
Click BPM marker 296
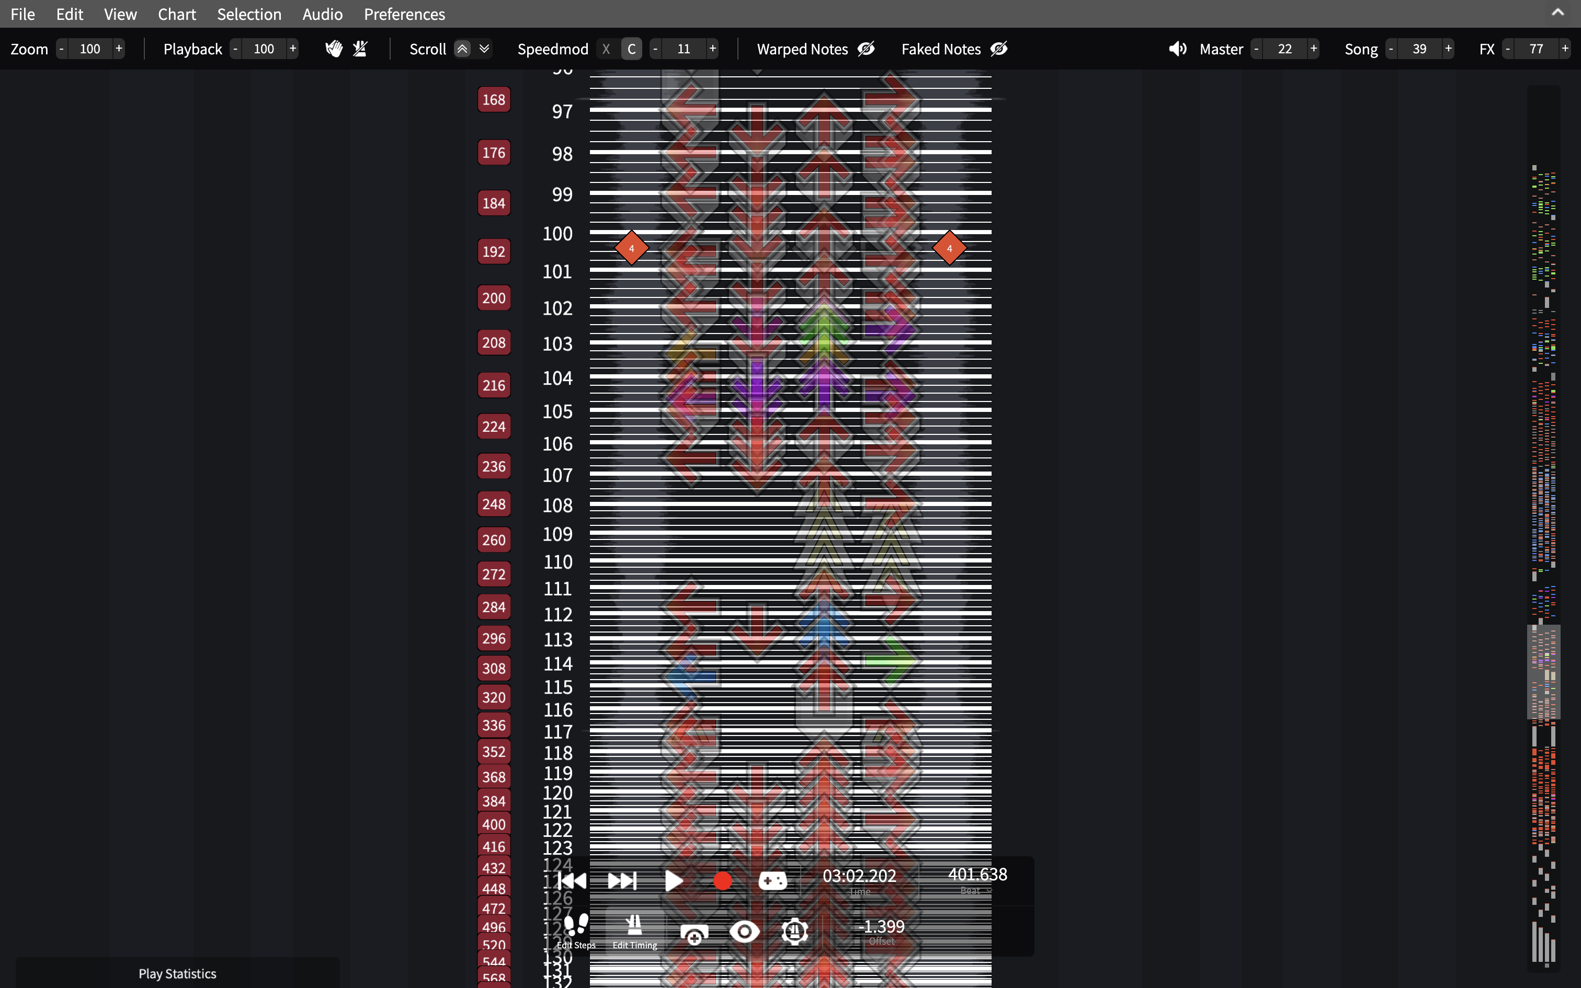(494, 638)
